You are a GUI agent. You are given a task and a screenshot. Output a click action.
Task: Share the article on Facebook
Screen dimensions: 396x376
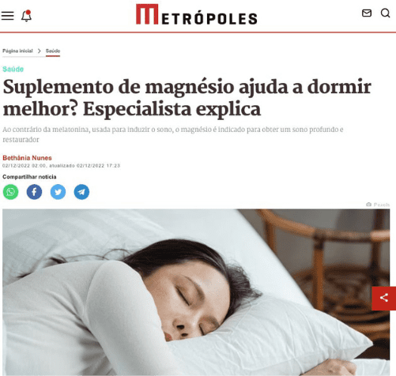(x=34, y=192)
